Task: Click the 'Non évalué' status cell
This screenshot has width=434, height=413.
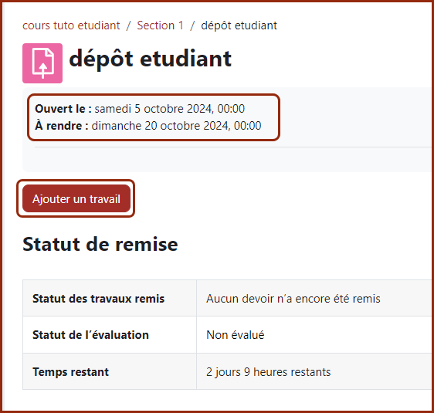Action: 236,335
